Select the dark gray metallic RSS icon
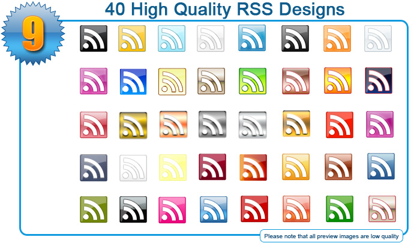Screen dimensions: 420x246 click(x=212, y=124)
